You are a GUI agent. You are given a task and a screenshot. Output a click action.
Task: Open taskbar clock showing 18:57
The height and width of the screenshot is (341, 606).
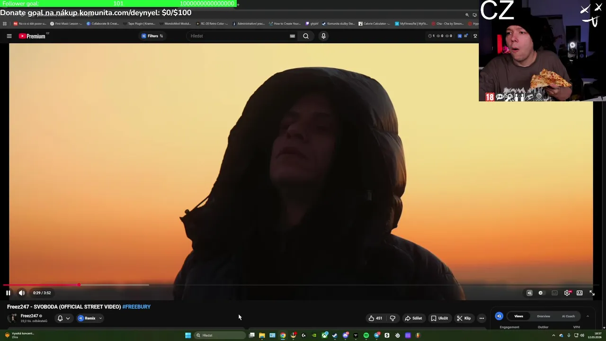(x=594, y=335)
